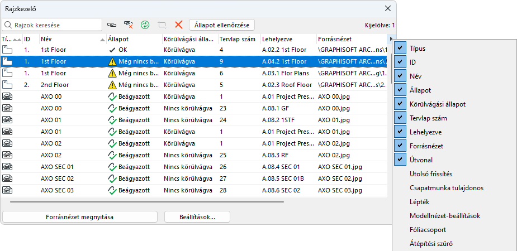Image resolution: width=517 pixels, height=251 pixels.
Task: Click sort arrow in Név column header
Action: pos(102,40)
